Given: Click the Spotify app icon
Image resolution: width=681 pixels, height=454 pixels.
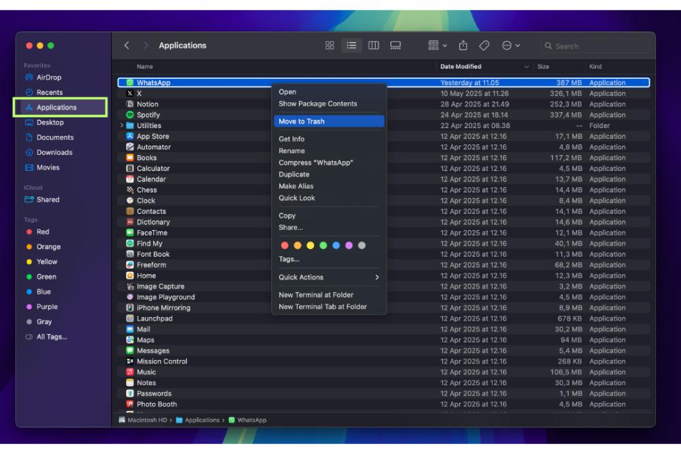Looking at the screenshot, I should coord(130,114).
